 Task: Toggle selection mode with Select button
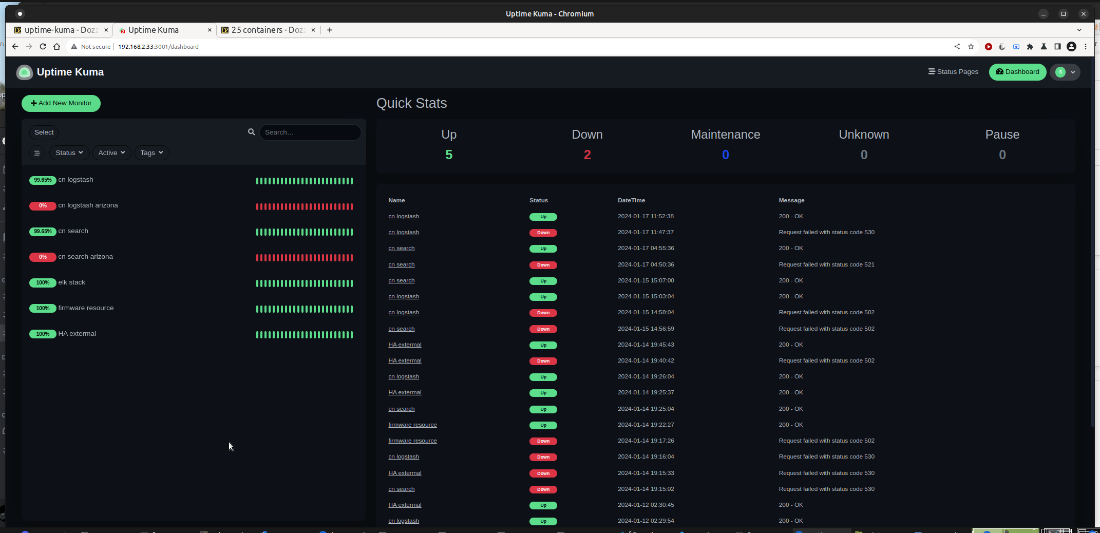[44, 132]
